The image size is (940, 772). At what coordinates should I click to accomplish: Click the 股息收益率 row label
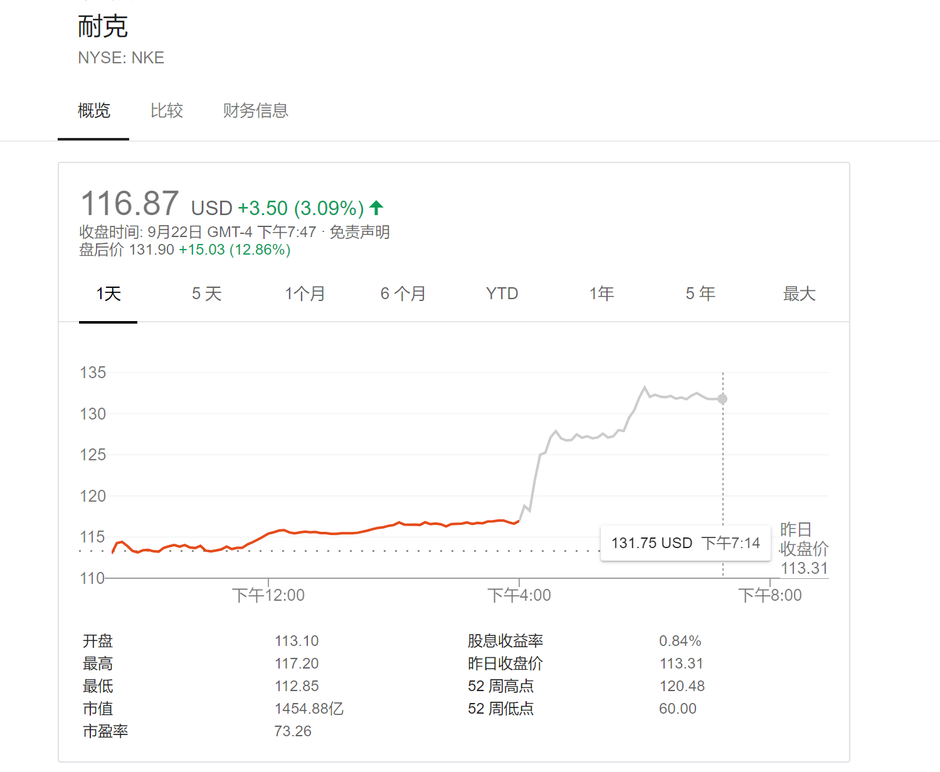(x=505, y=641)
